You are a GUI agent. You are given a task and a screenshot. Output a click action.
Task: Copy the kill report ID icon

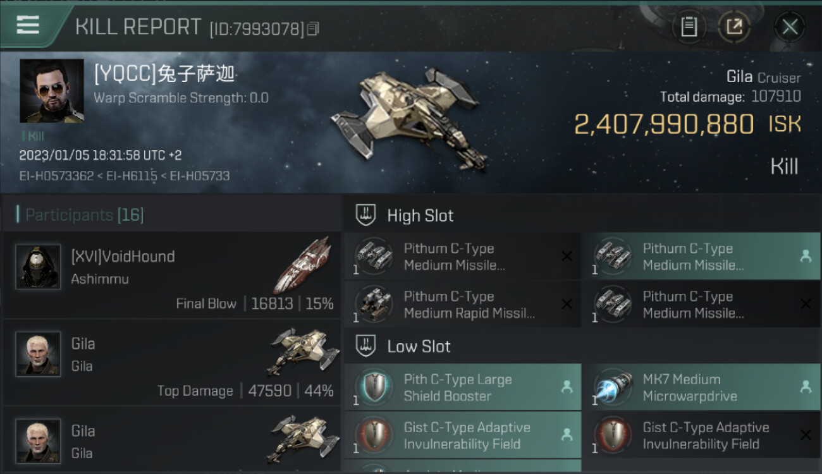313,28
